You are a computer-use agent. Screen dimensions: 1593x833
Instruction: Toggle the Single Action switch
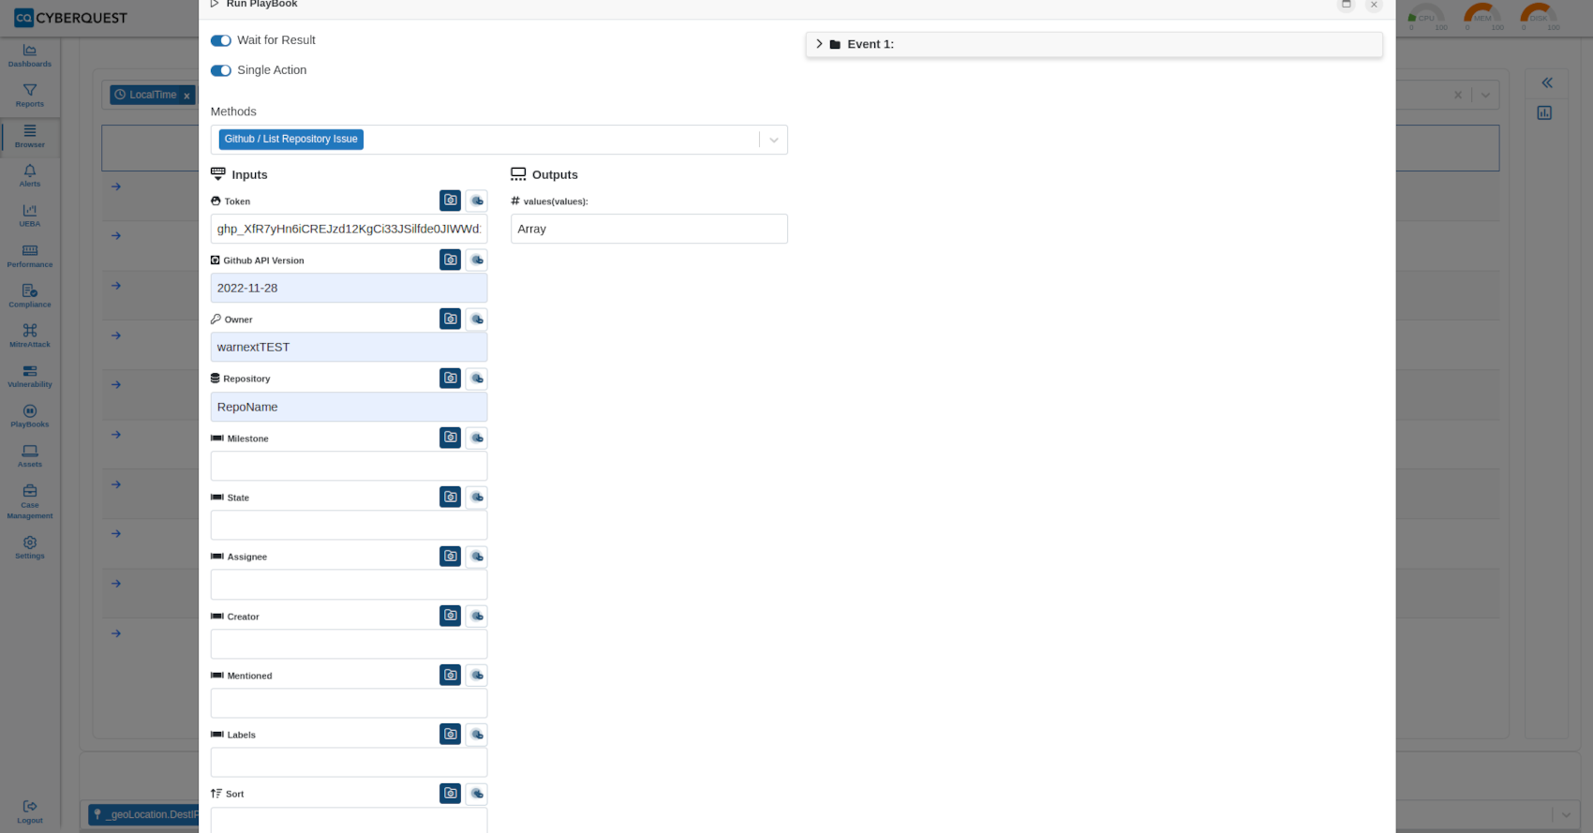point(221,70)
